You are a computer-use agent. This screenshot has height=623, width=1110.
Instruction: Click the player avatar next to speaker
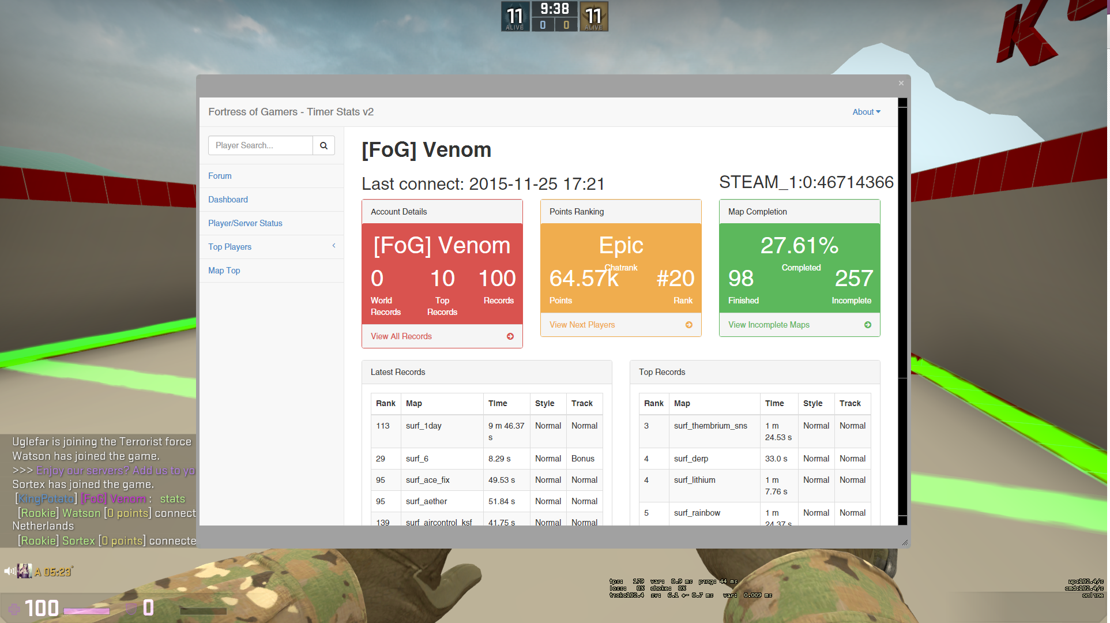[24, 571]
